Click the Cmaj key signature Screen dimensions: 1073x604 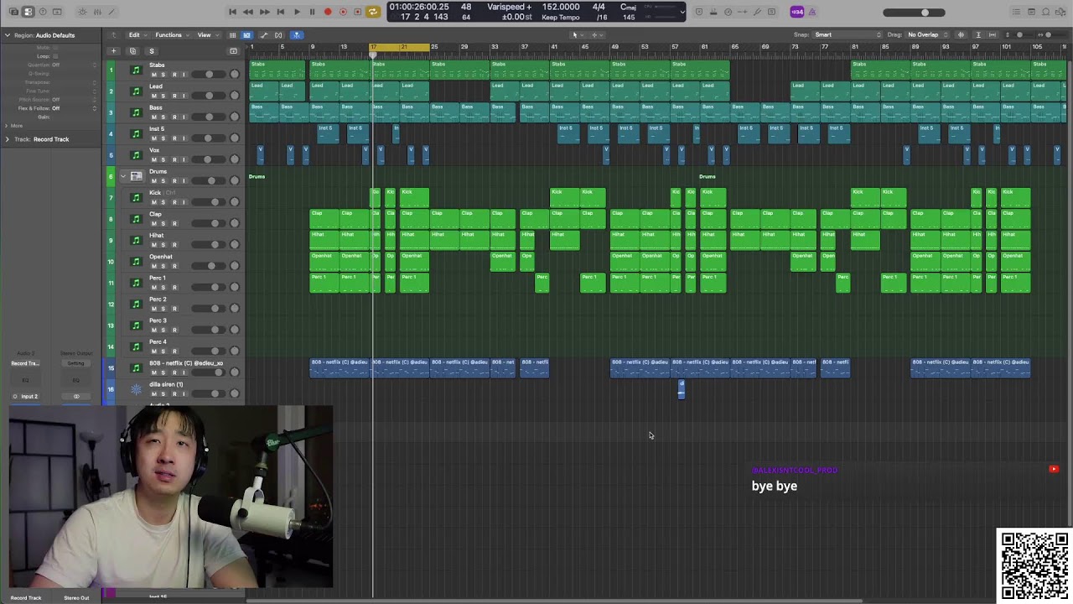(628, 7)
